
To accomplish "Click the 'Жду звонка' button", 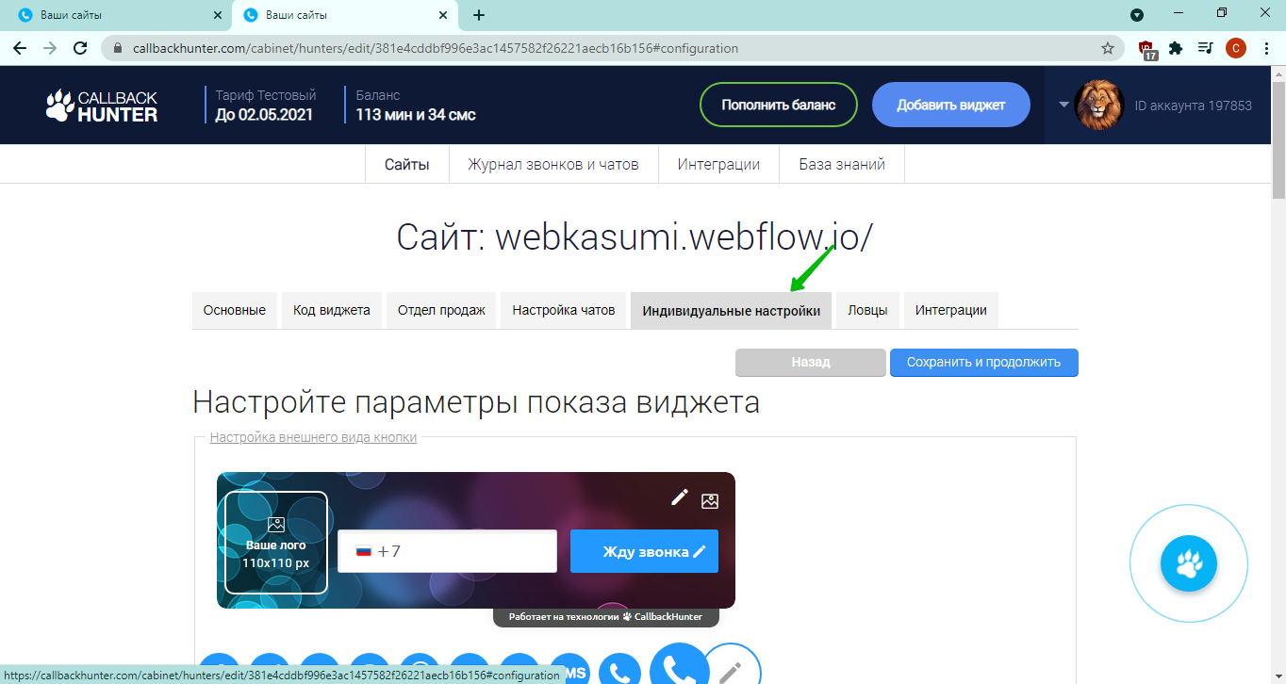I will click(644, 551).
